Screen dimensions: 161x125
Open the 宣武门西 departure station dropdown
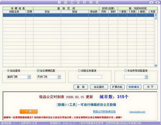tap(29, 77)
